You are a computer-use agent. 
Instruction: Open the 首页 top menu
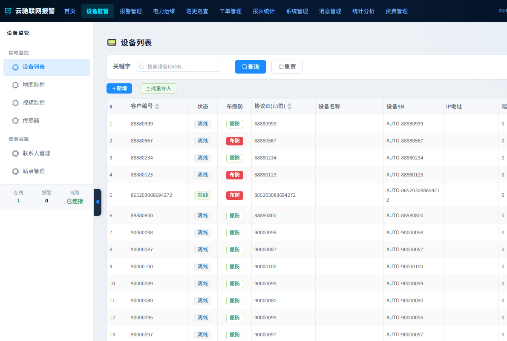pyautogui.click(x=70, y=11)
